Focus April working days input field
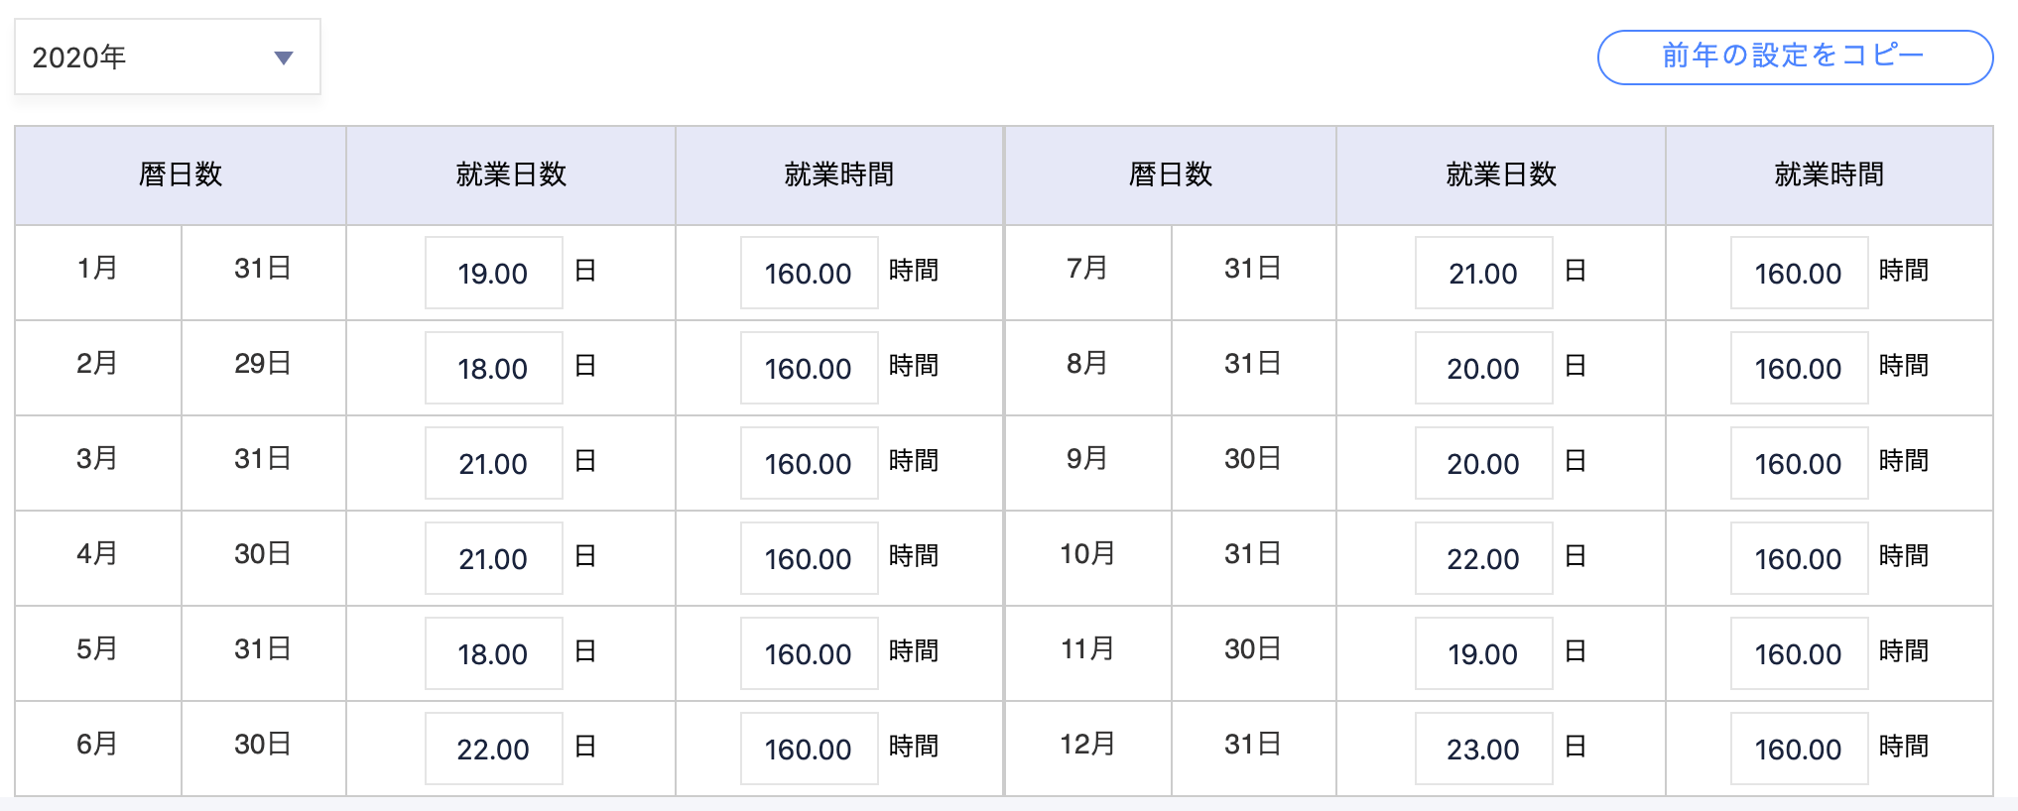This screenshot has width=2018, height=811. (x=493, y=558)
